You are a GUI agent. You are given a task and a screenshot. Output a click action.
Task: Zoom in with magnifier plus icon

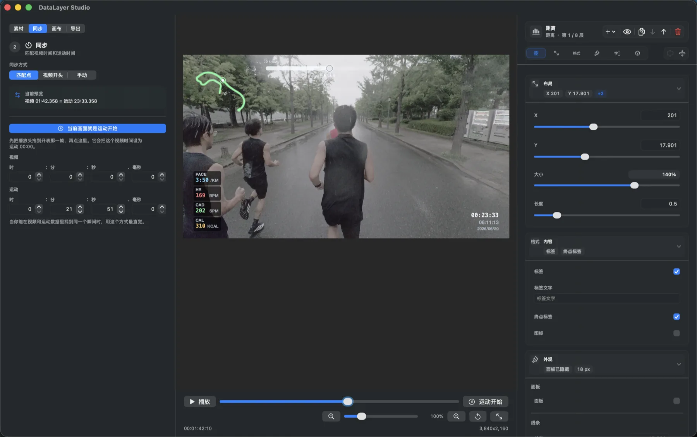click(x=457, y=416)
